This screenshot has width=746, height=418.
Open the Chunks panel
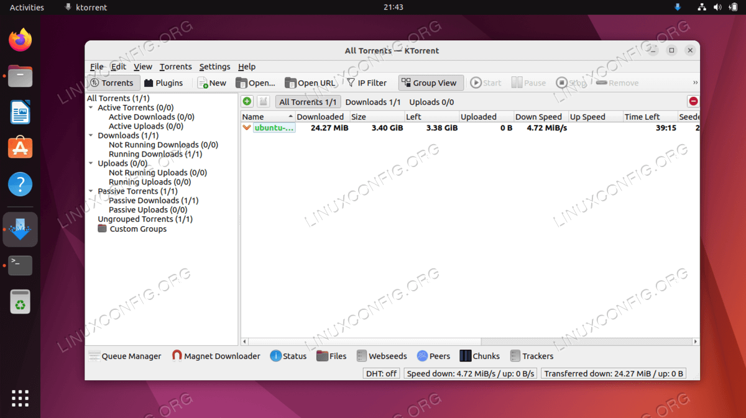click(479, 356)
